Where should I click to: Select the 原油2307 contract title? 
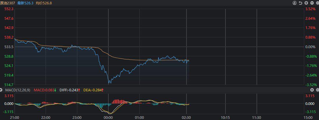pyautogui.click(x=7, y=3)
